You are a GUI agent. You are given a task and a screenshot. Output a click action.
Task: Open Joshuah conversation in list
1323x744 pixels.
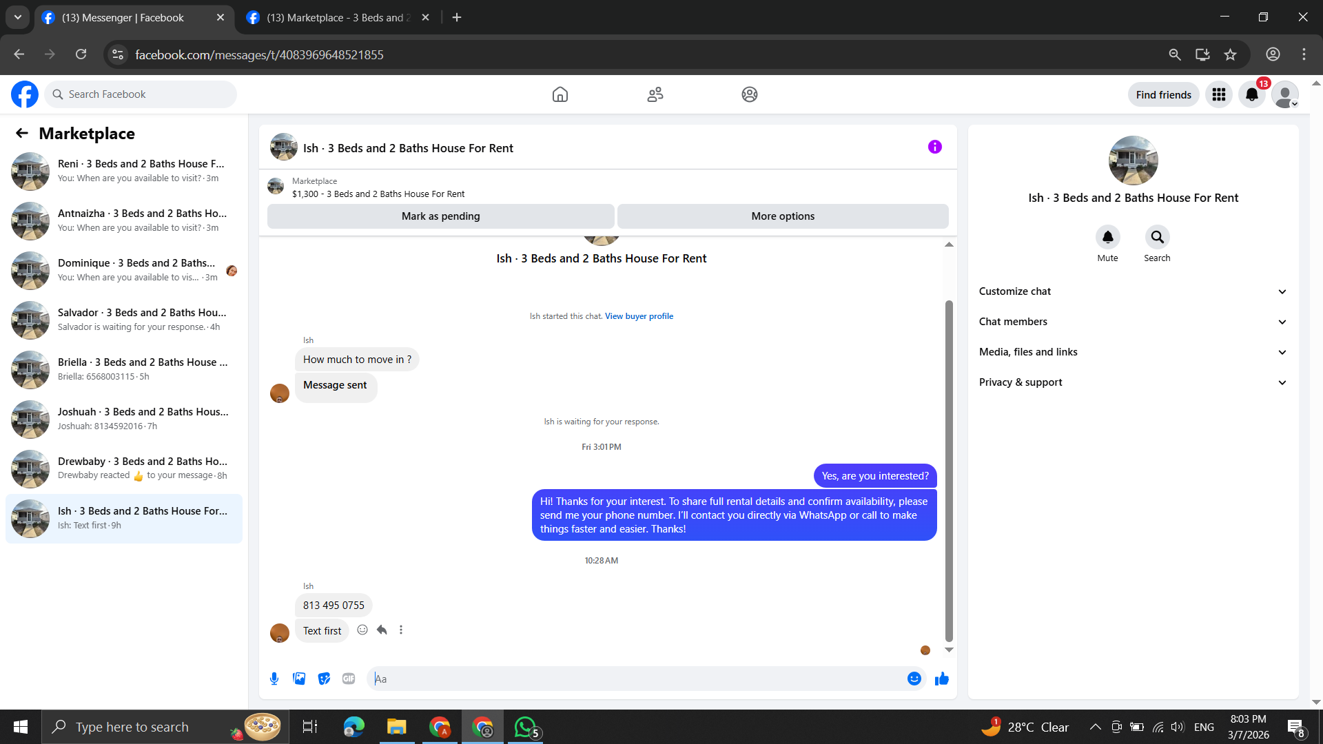tap(124, 419)
